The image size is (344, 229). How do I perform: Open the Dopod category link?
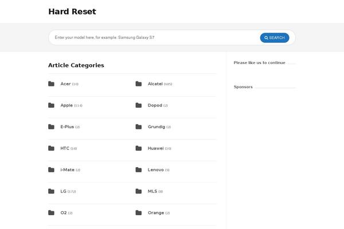[x=155, y=105]
